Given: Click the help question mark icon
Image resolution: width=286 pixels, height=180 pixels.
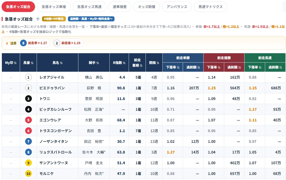Looking at the screenshot, I should click(x=38, y=19).
